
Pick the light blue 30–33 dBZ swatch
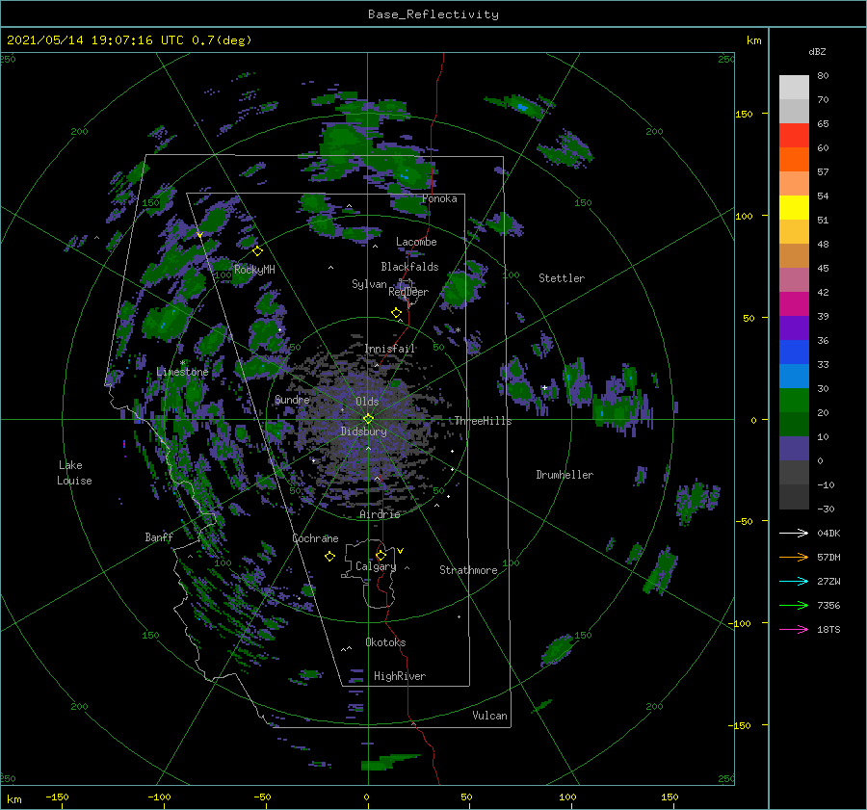(794, 377)
